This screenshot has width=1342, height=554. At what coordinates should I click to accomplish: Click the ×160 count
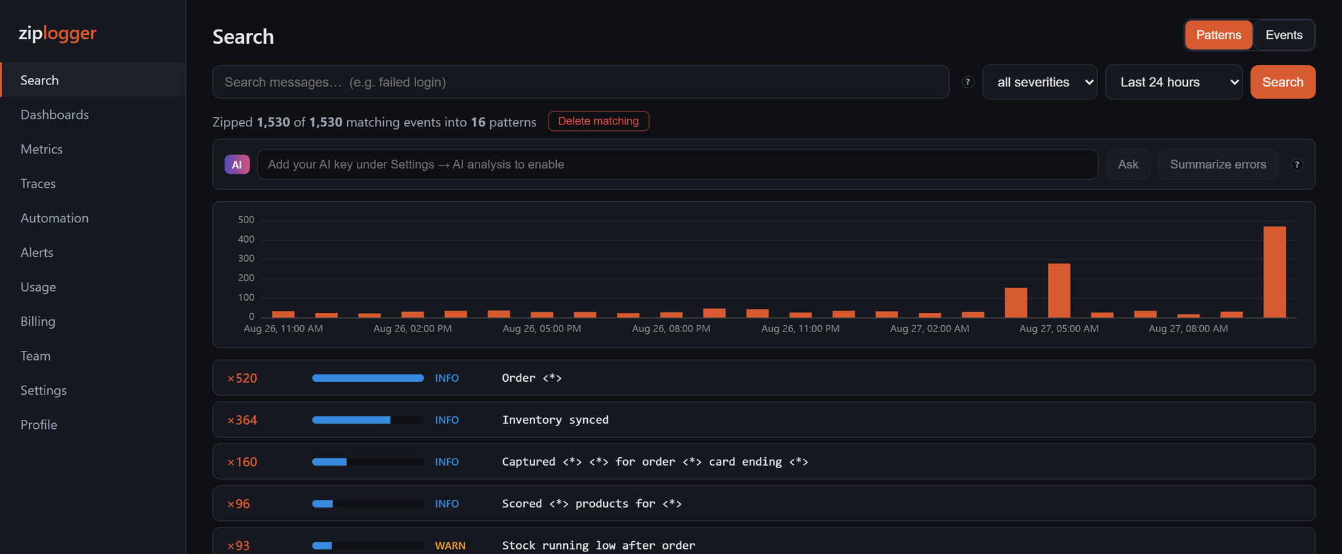pyautogui.click(x=242, y=462)
